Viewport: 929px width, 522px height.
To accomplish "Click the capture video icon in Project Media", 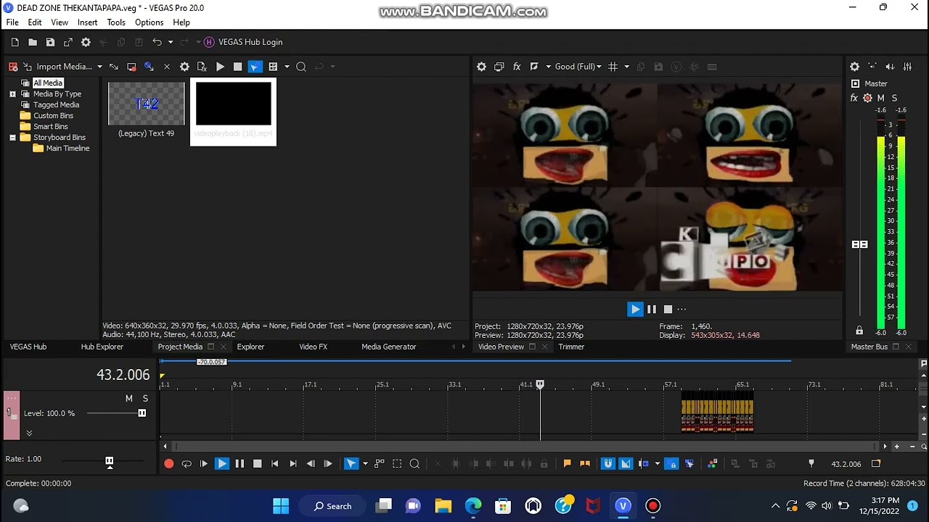I will coord(131,67).
